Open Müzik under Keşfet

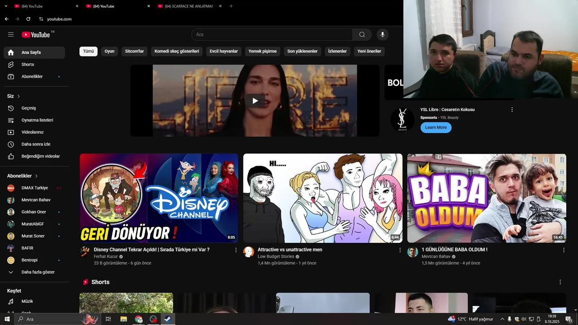34,301
